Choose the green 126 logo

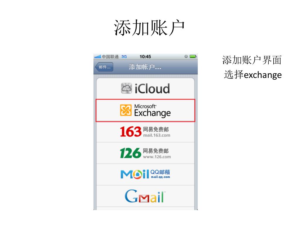tap(130, 153)
